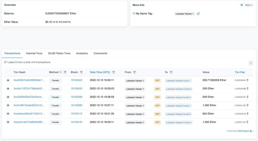The image size is (258, 141).
Task: Filter by Date Time column
Action: (x=113, y=72)
